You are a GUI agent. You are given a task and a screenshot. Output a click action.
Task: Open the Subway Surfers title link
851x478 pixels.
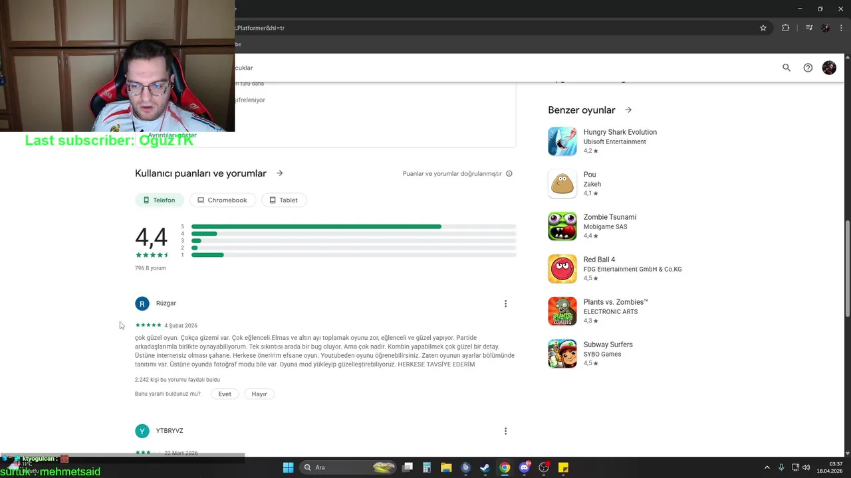(608, 345)
